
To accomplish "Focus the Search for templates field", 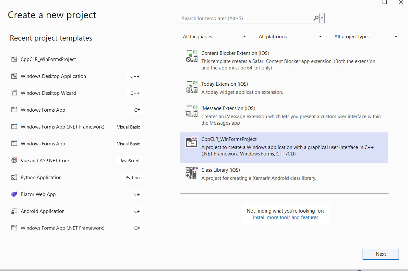I will 246,18.
